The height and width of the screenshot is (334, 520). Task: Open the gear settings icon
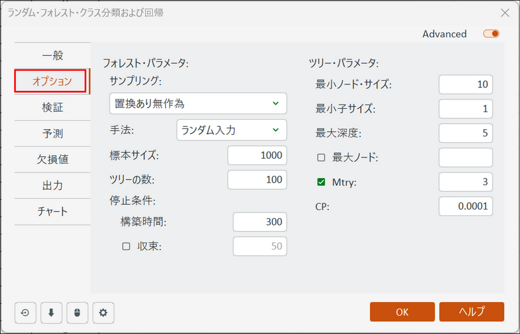[x=103, y=312]
